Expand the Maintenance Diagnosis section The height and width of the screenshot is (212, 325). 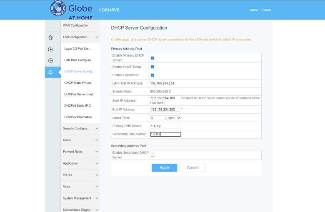coord(80,209)
